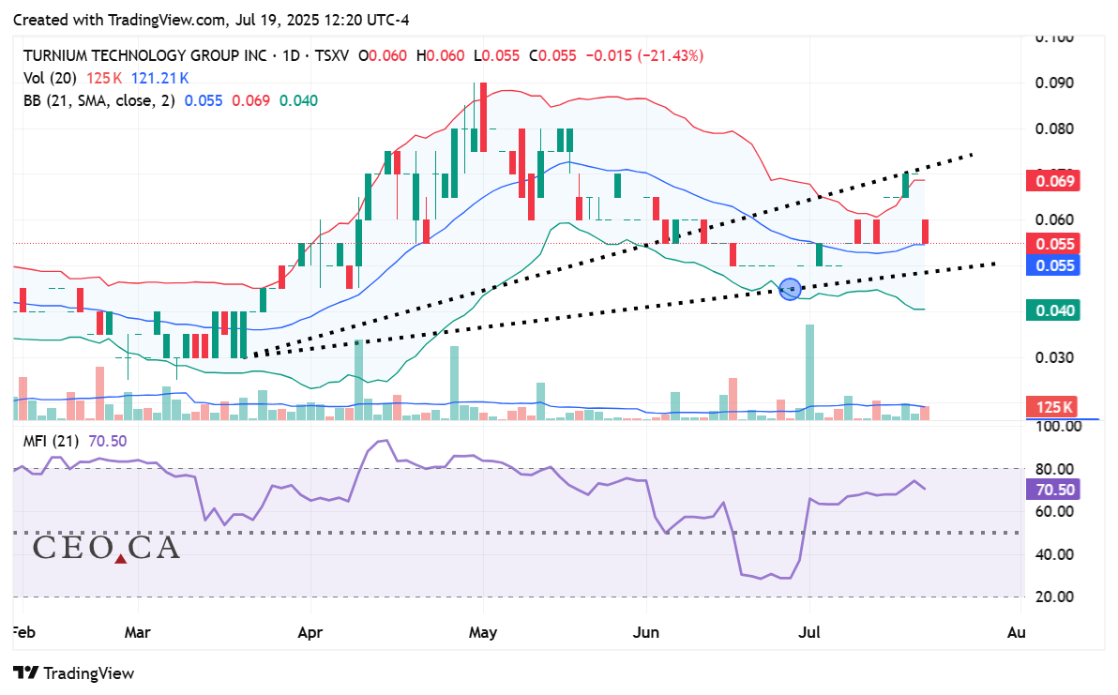Click the 100.00 MFI axis label
This screenshot has height=695, width=1118.
coord(1059,426)
